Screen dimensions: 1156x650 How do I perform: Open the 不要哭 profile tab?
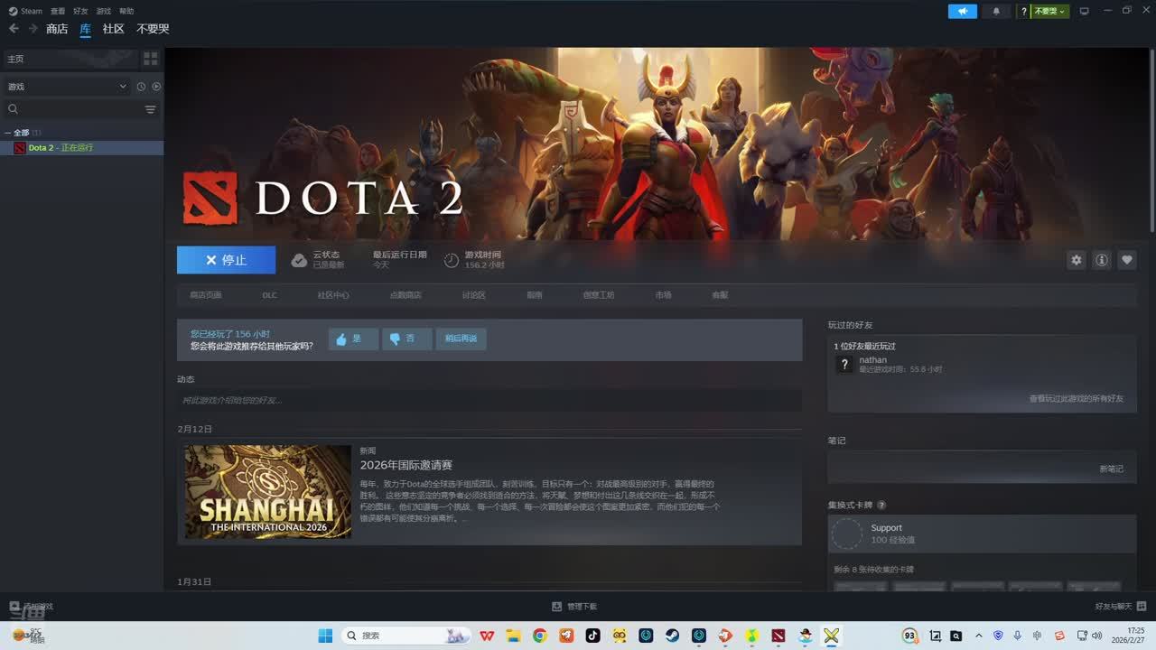click(153, 29)
